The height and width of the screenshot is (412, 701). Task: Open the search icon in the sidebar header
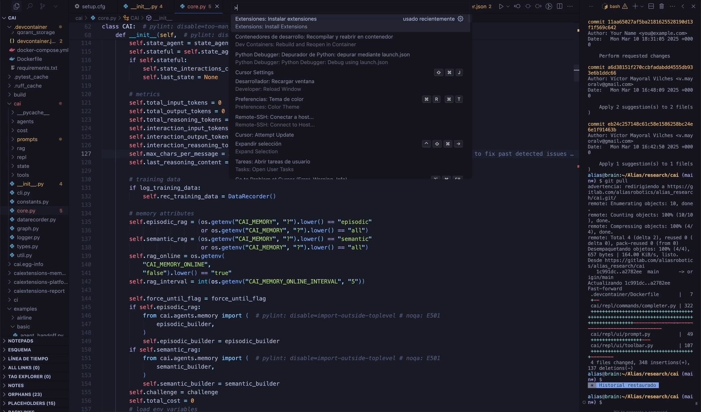(x=30, y=6)
